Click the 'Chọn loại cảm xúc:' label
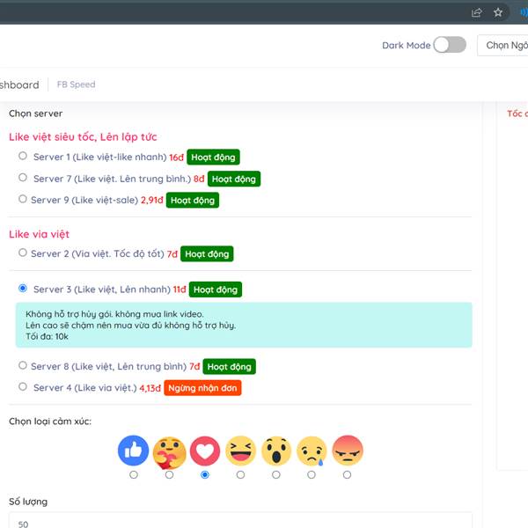 coord(50,422)
